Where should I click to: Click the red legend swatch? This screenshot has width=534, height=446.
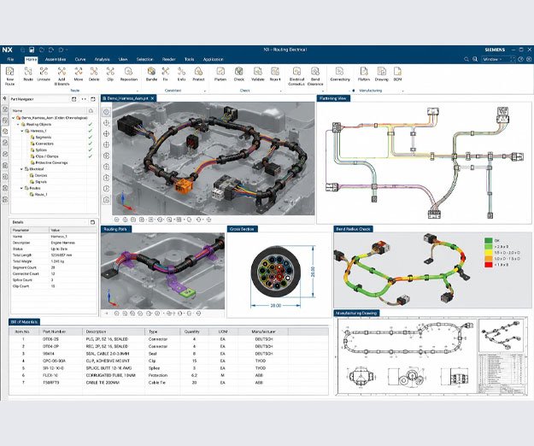(x=489, y=265)
